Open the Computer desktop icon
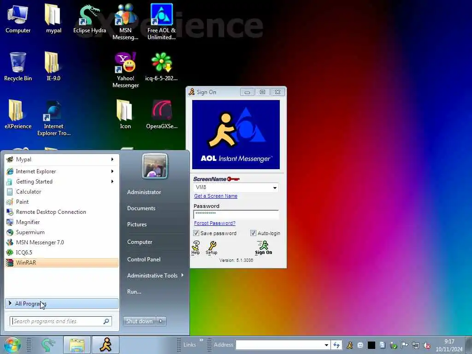The width and height of the screenshot is (472, 354). [18, 18]
